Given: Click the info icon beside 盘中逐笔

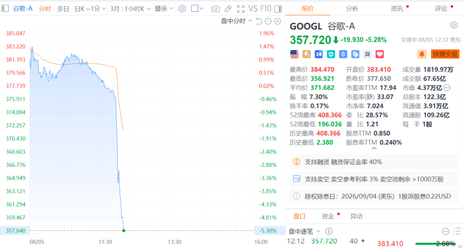Looking at the screenshot, I should coord(329,231).
